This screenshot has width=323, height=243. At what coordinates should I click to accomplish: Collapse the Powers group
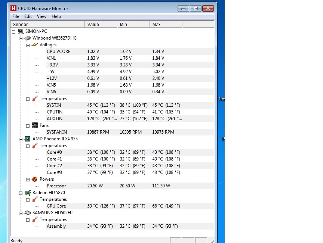tap(28, 180)
